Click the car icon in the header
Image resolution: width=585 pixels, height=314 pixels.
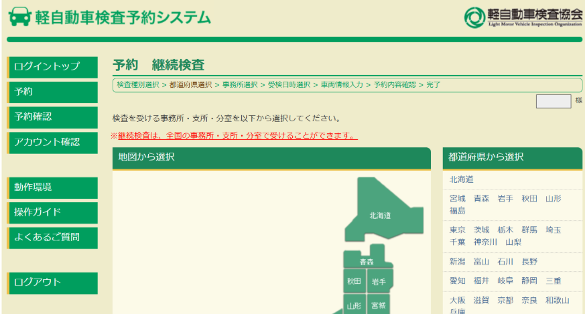tap(20, 17)
